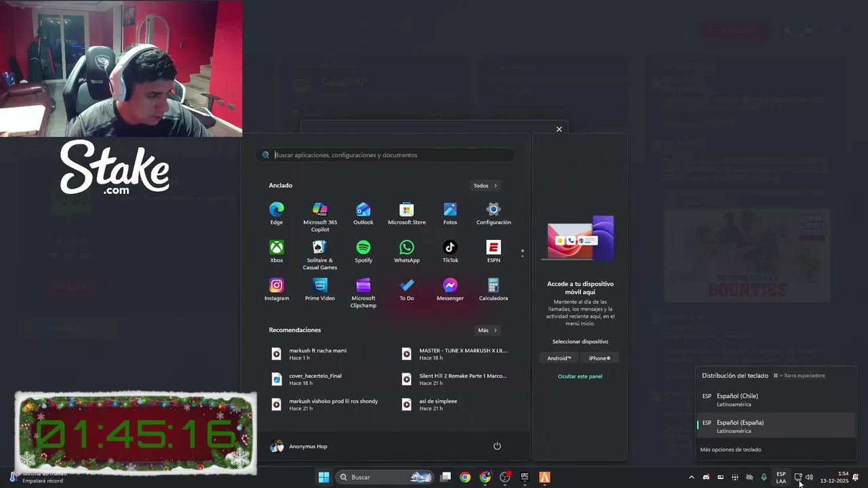The image size is (868, 488).
Task: Click the green microphone tray icon
Action: click(764, 477)
